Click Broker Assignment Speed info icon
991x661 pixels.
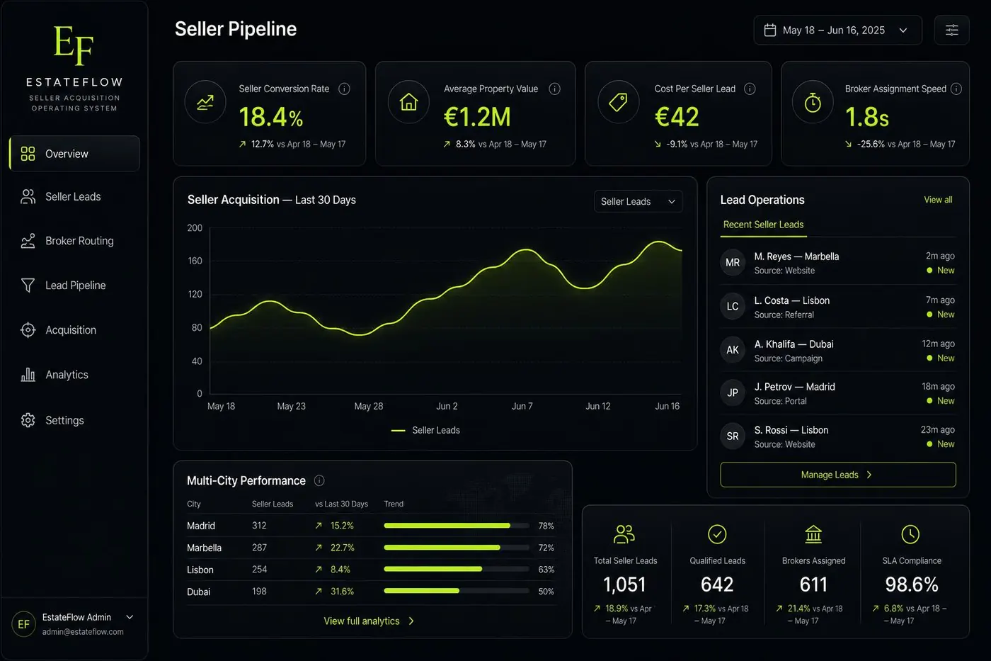pyautogui.click(x=956, y=89)
